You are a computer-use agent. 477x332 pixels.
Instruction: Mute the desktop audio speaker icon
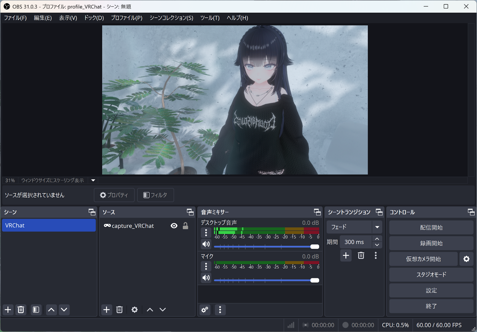tap(206, 244)
